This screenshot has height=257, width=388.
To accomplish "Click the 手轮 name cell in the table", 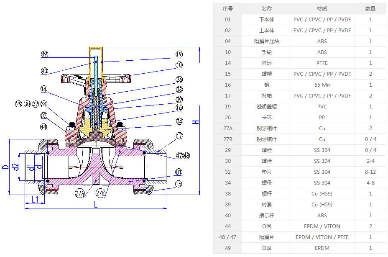I will tap(267, 52).
